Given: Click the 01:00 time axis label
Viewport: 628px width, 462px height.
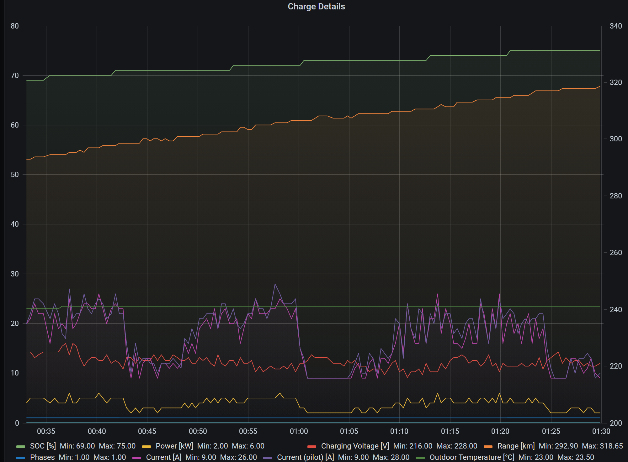Looking at the screenshot, I should click(299, 431).
